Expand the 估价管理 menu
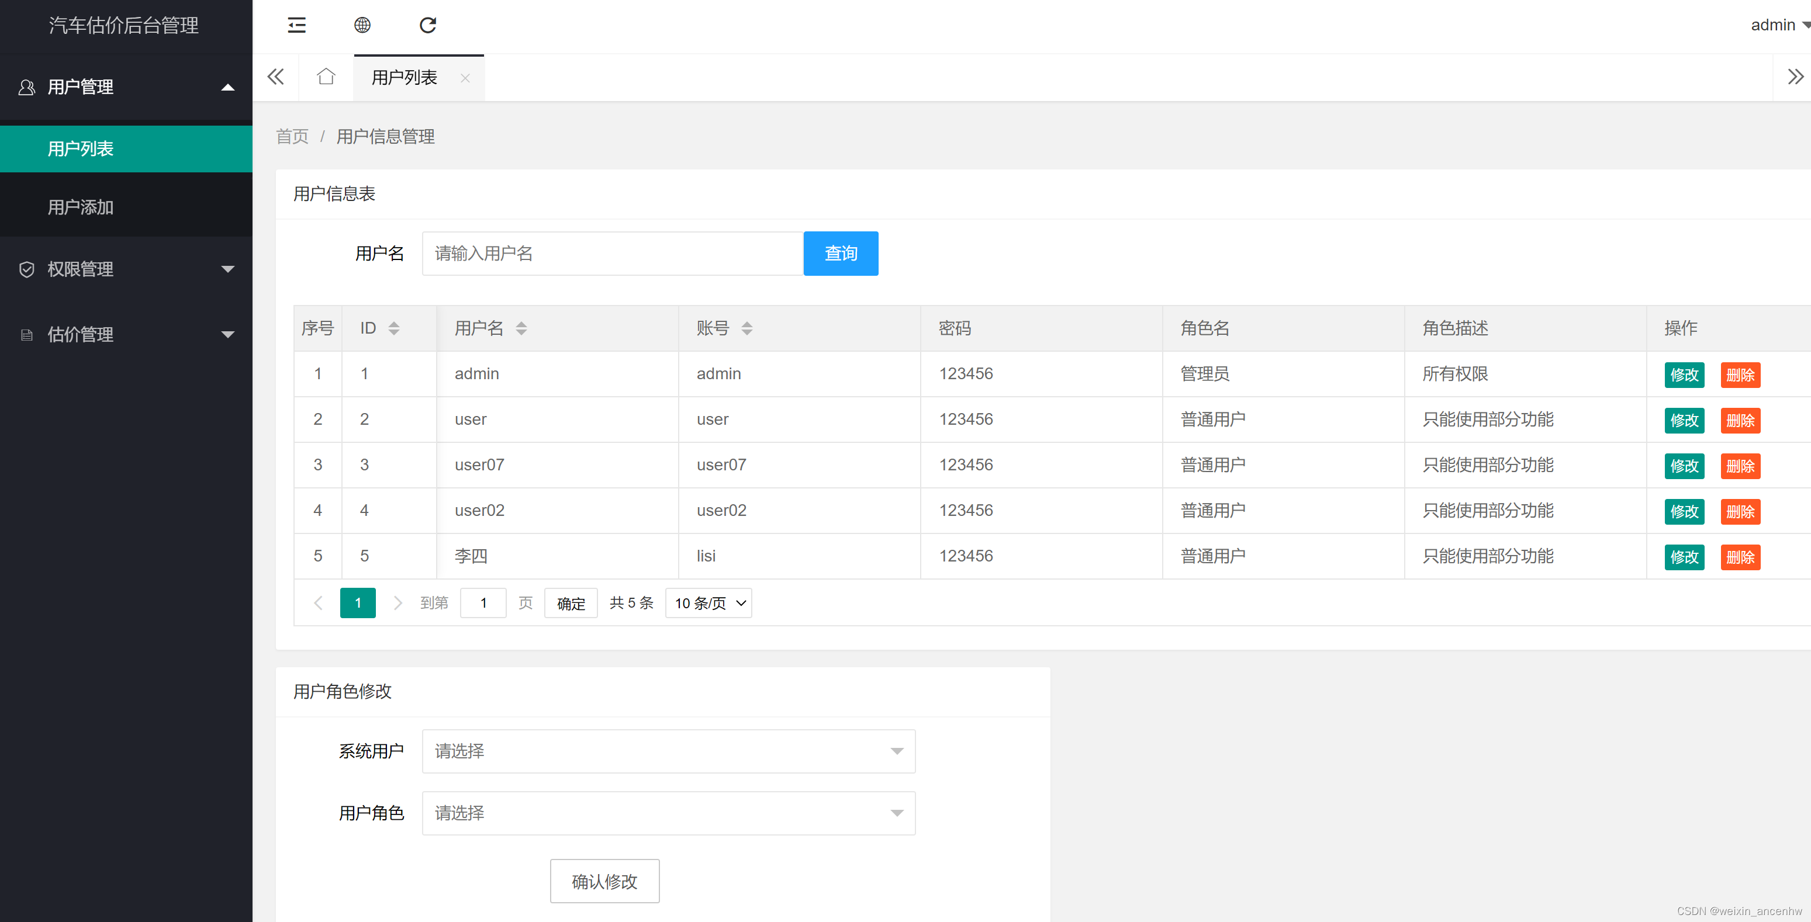This screenshot has width=1811, height=922. 228,335
